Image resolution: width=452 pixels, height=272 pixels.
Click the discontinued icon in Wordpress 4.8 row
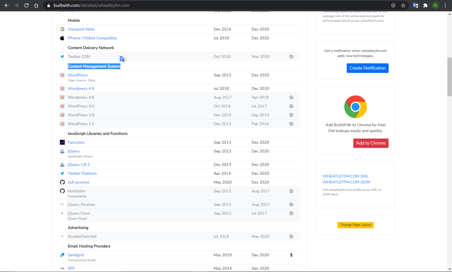pyautogui.click(x=291, y=97)
